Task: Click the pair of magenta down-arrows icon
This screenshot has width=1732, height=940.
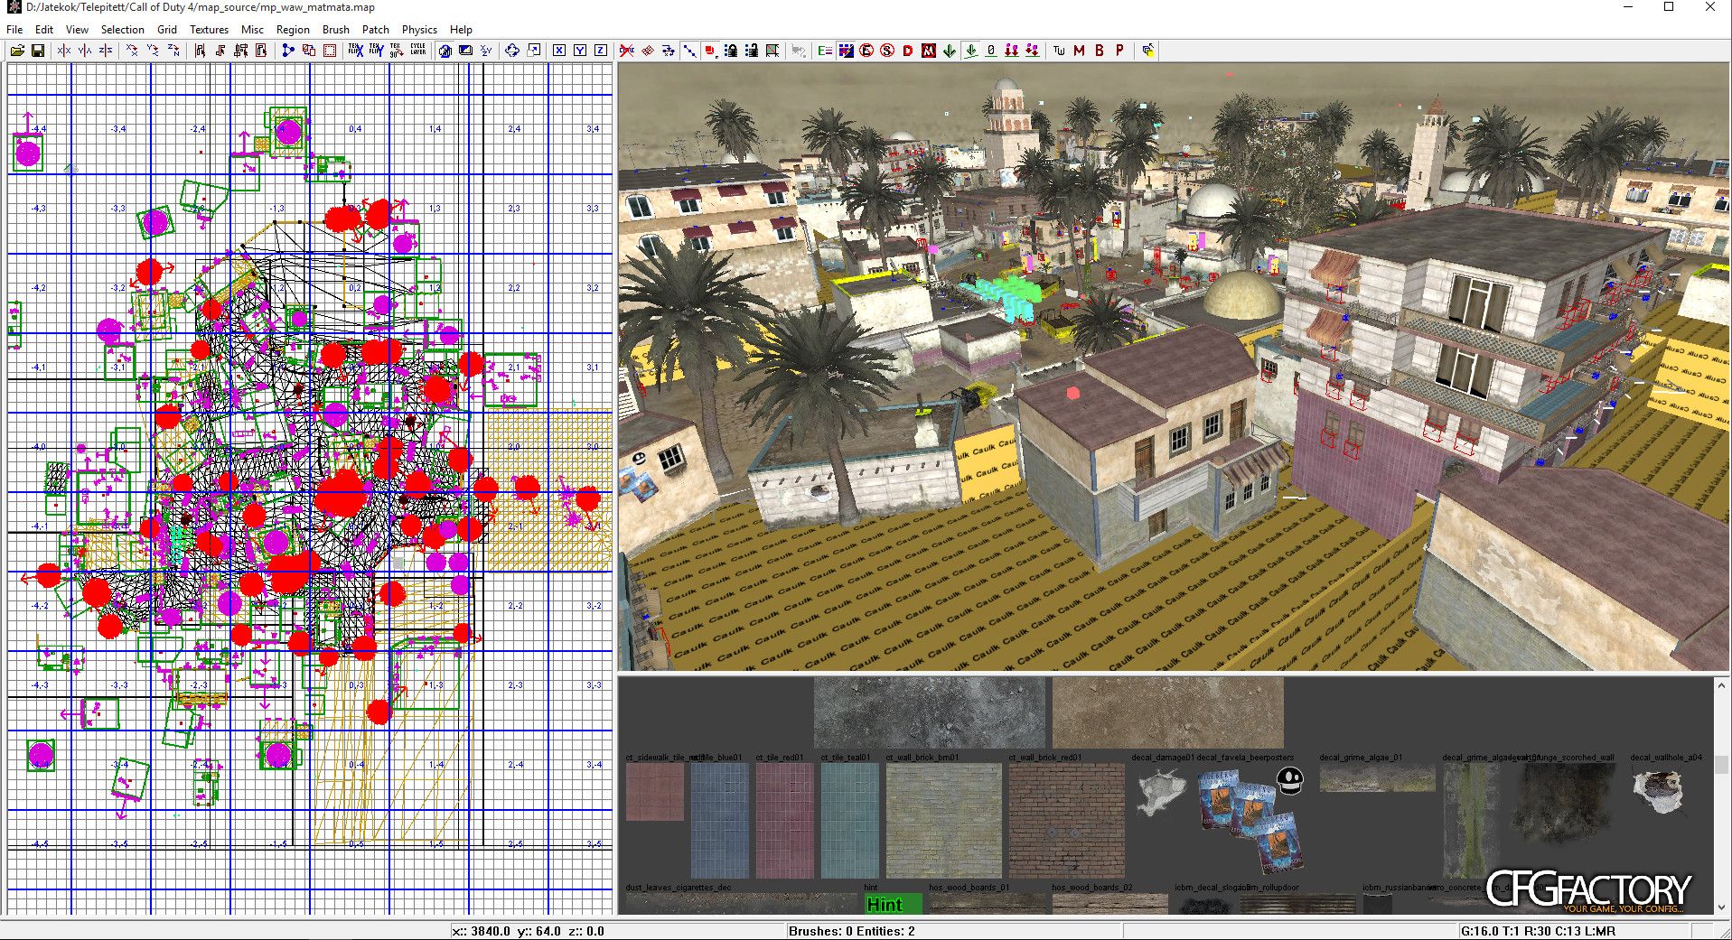Action: click(x=1012, y=51)
